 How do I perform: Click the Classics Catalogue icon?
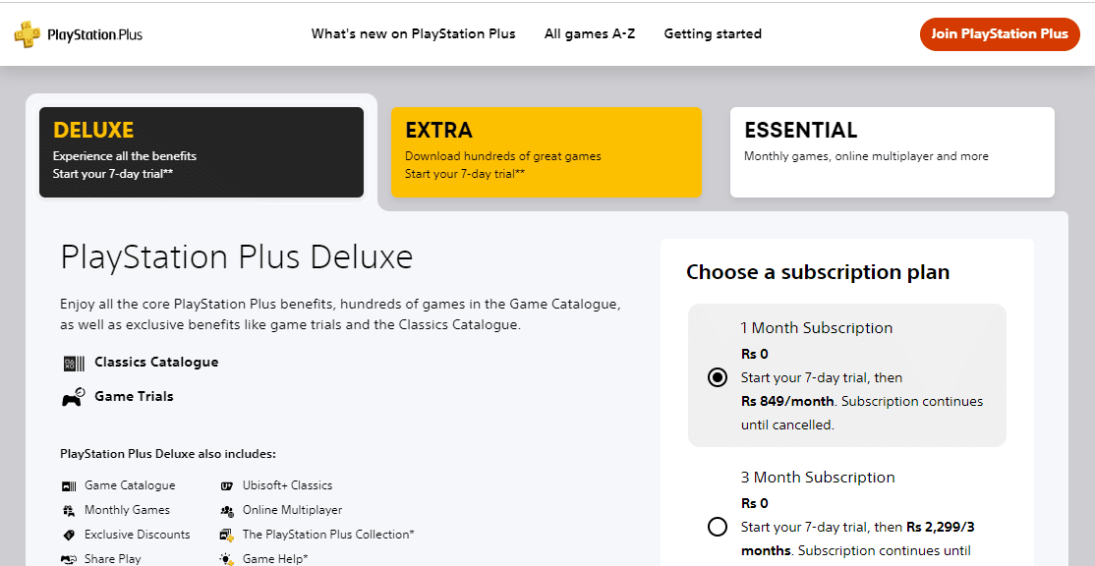pyautogui.click(x=73, y=363)
